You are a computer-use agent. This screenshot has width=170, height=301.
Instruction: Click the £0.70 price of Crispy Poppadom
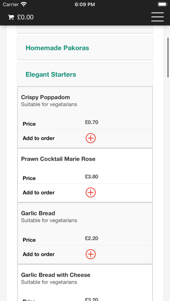[x=92, y=122]
